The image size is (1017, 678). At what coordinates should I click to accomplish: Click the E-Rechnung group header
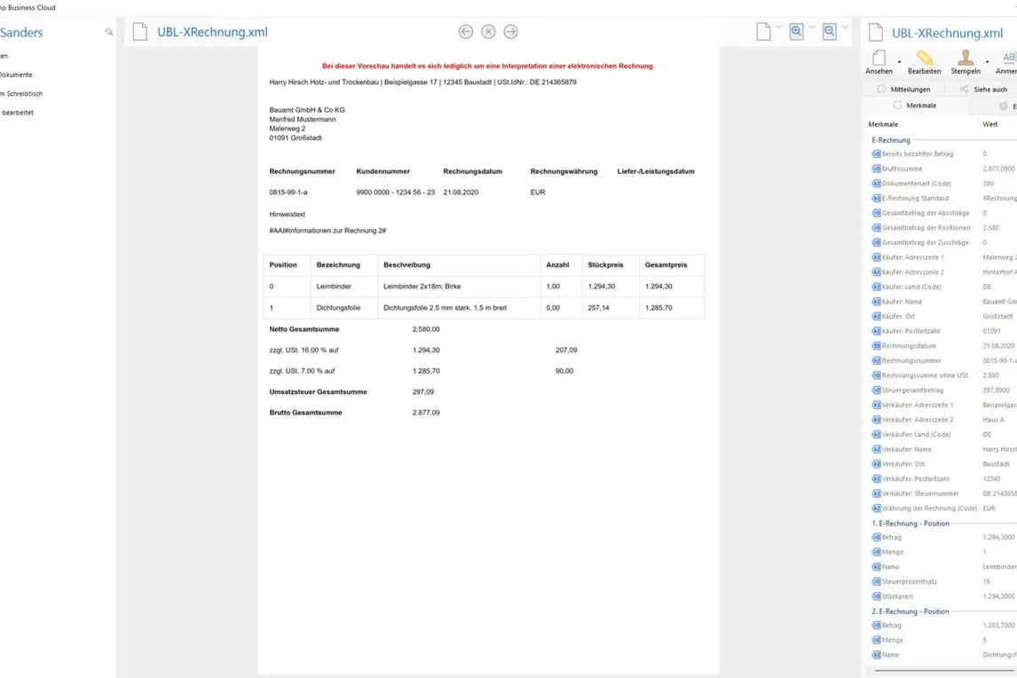[x=890, y=140]
